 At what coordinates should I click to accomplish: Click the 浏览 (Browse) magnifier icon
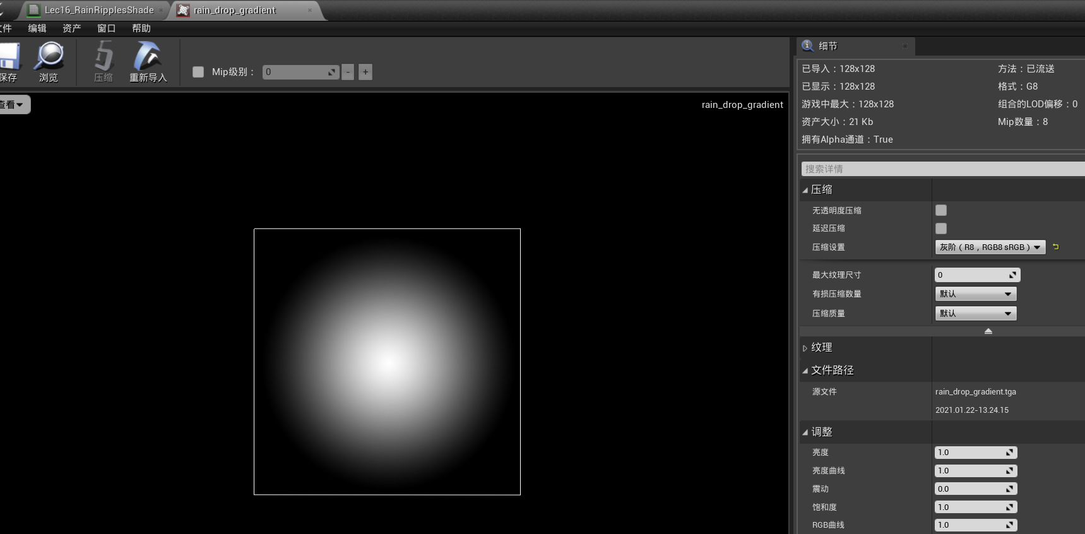(49, 56)
